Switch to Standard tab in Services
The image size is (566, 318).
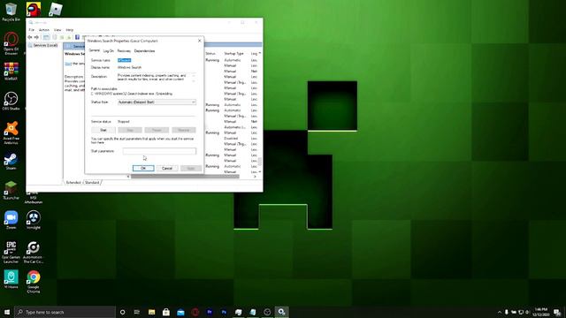pyautogui.click(x=92, y=183)
